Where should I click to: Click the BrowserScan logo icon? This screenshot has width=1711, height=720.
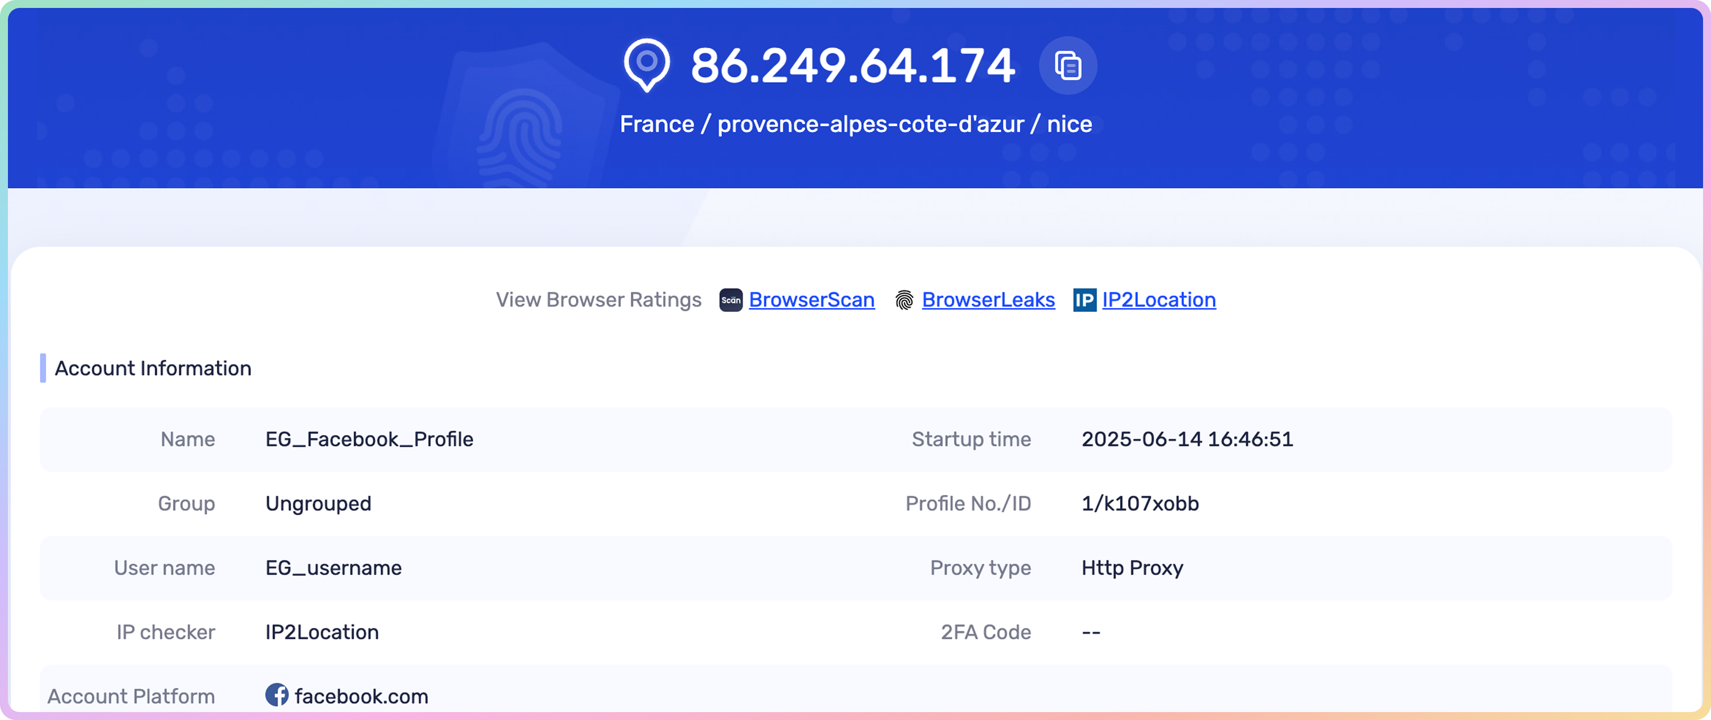pyautogui.click(x=730, y=300)
